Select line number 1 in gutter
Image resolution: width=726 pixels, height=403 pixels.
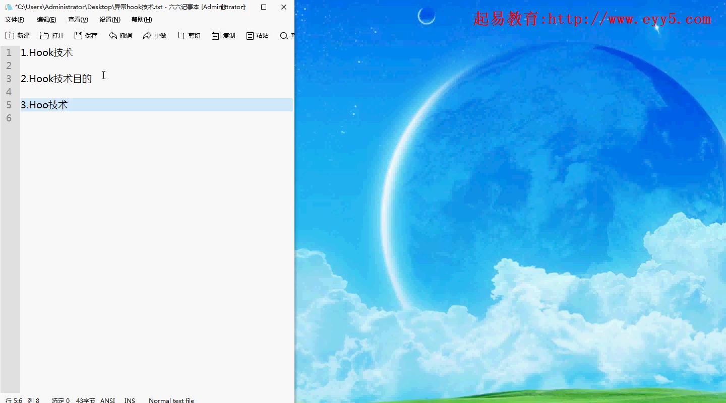click(x=9, y=52)
